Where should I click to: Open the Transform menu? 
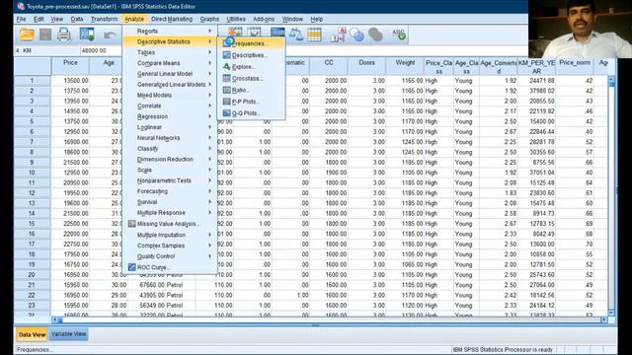104,19
